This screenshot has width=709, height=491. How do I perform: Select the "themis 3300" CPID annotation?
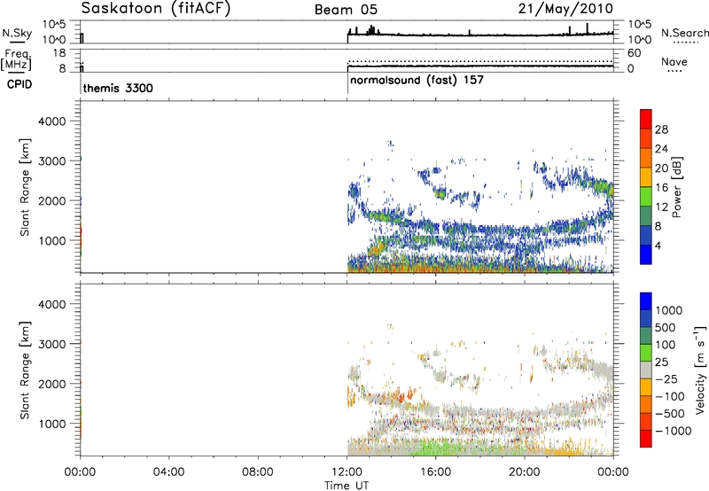click(118, 88)
